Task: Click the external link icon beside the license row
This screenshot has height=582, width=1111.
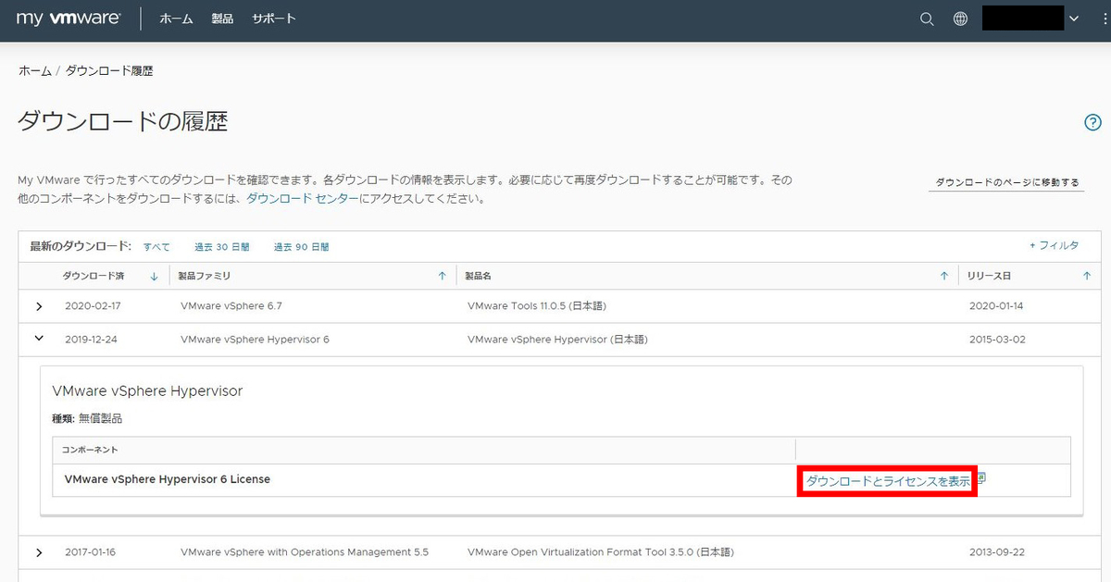Action: click(x=982, y=477)
